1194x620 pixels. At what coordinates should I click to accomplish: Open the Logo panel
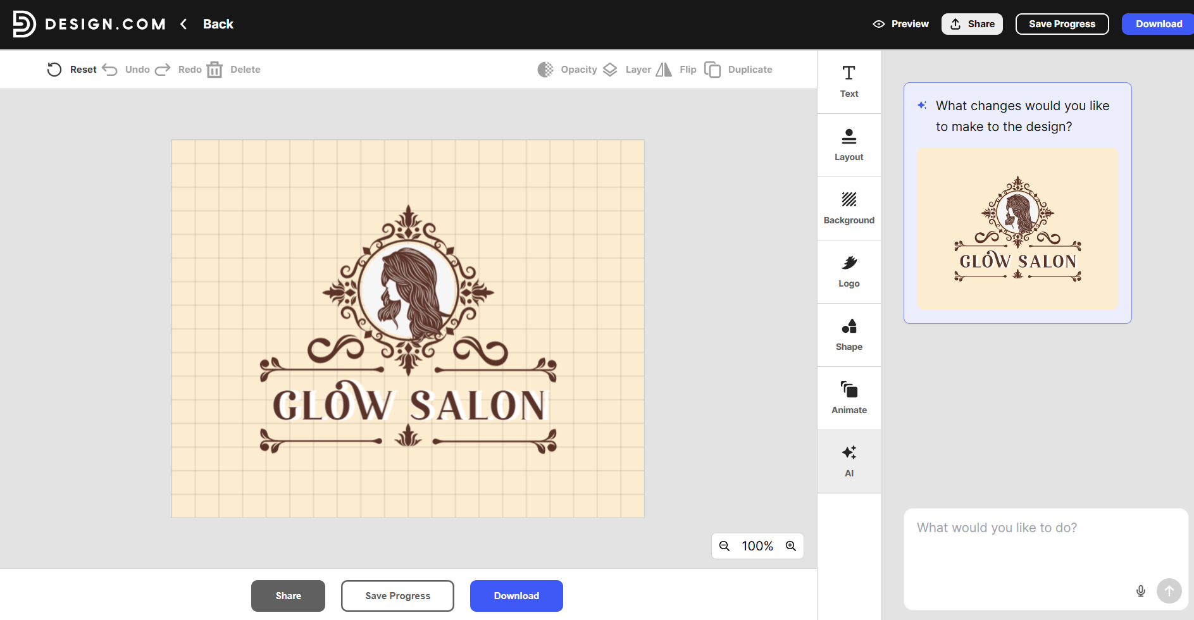coord(849,272)
